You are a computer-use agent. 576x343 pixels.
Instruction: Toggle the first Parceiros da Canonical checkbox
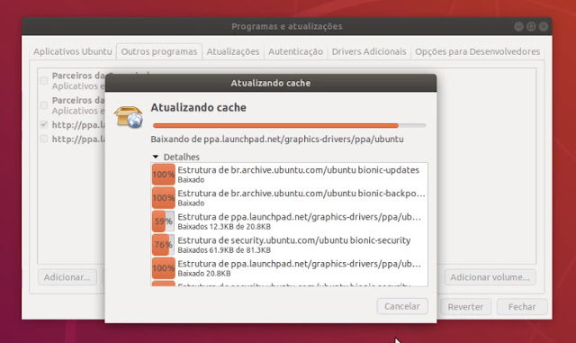[44, 80]
